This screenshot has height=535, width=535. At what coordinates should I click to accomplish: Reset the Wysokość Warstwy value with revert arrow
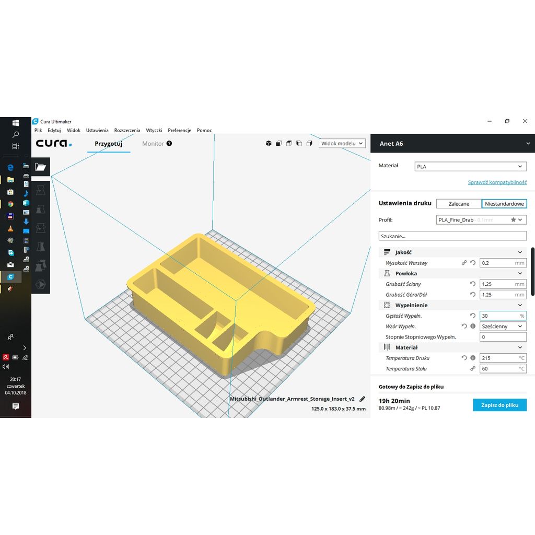473,263
